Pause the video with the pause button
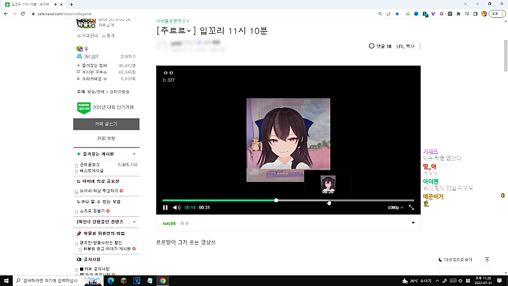This screenshot has height=286, width=508. pyautogui.click(x=165, y=208)
